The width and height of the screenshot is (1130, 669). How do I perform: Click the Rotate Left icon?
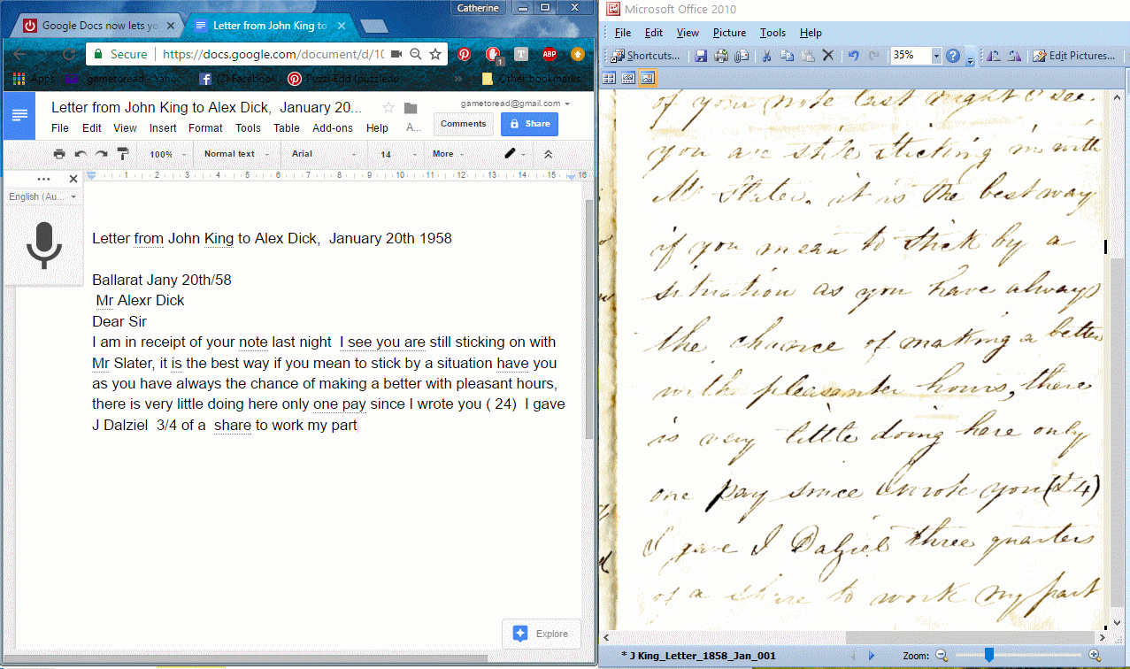994,56
